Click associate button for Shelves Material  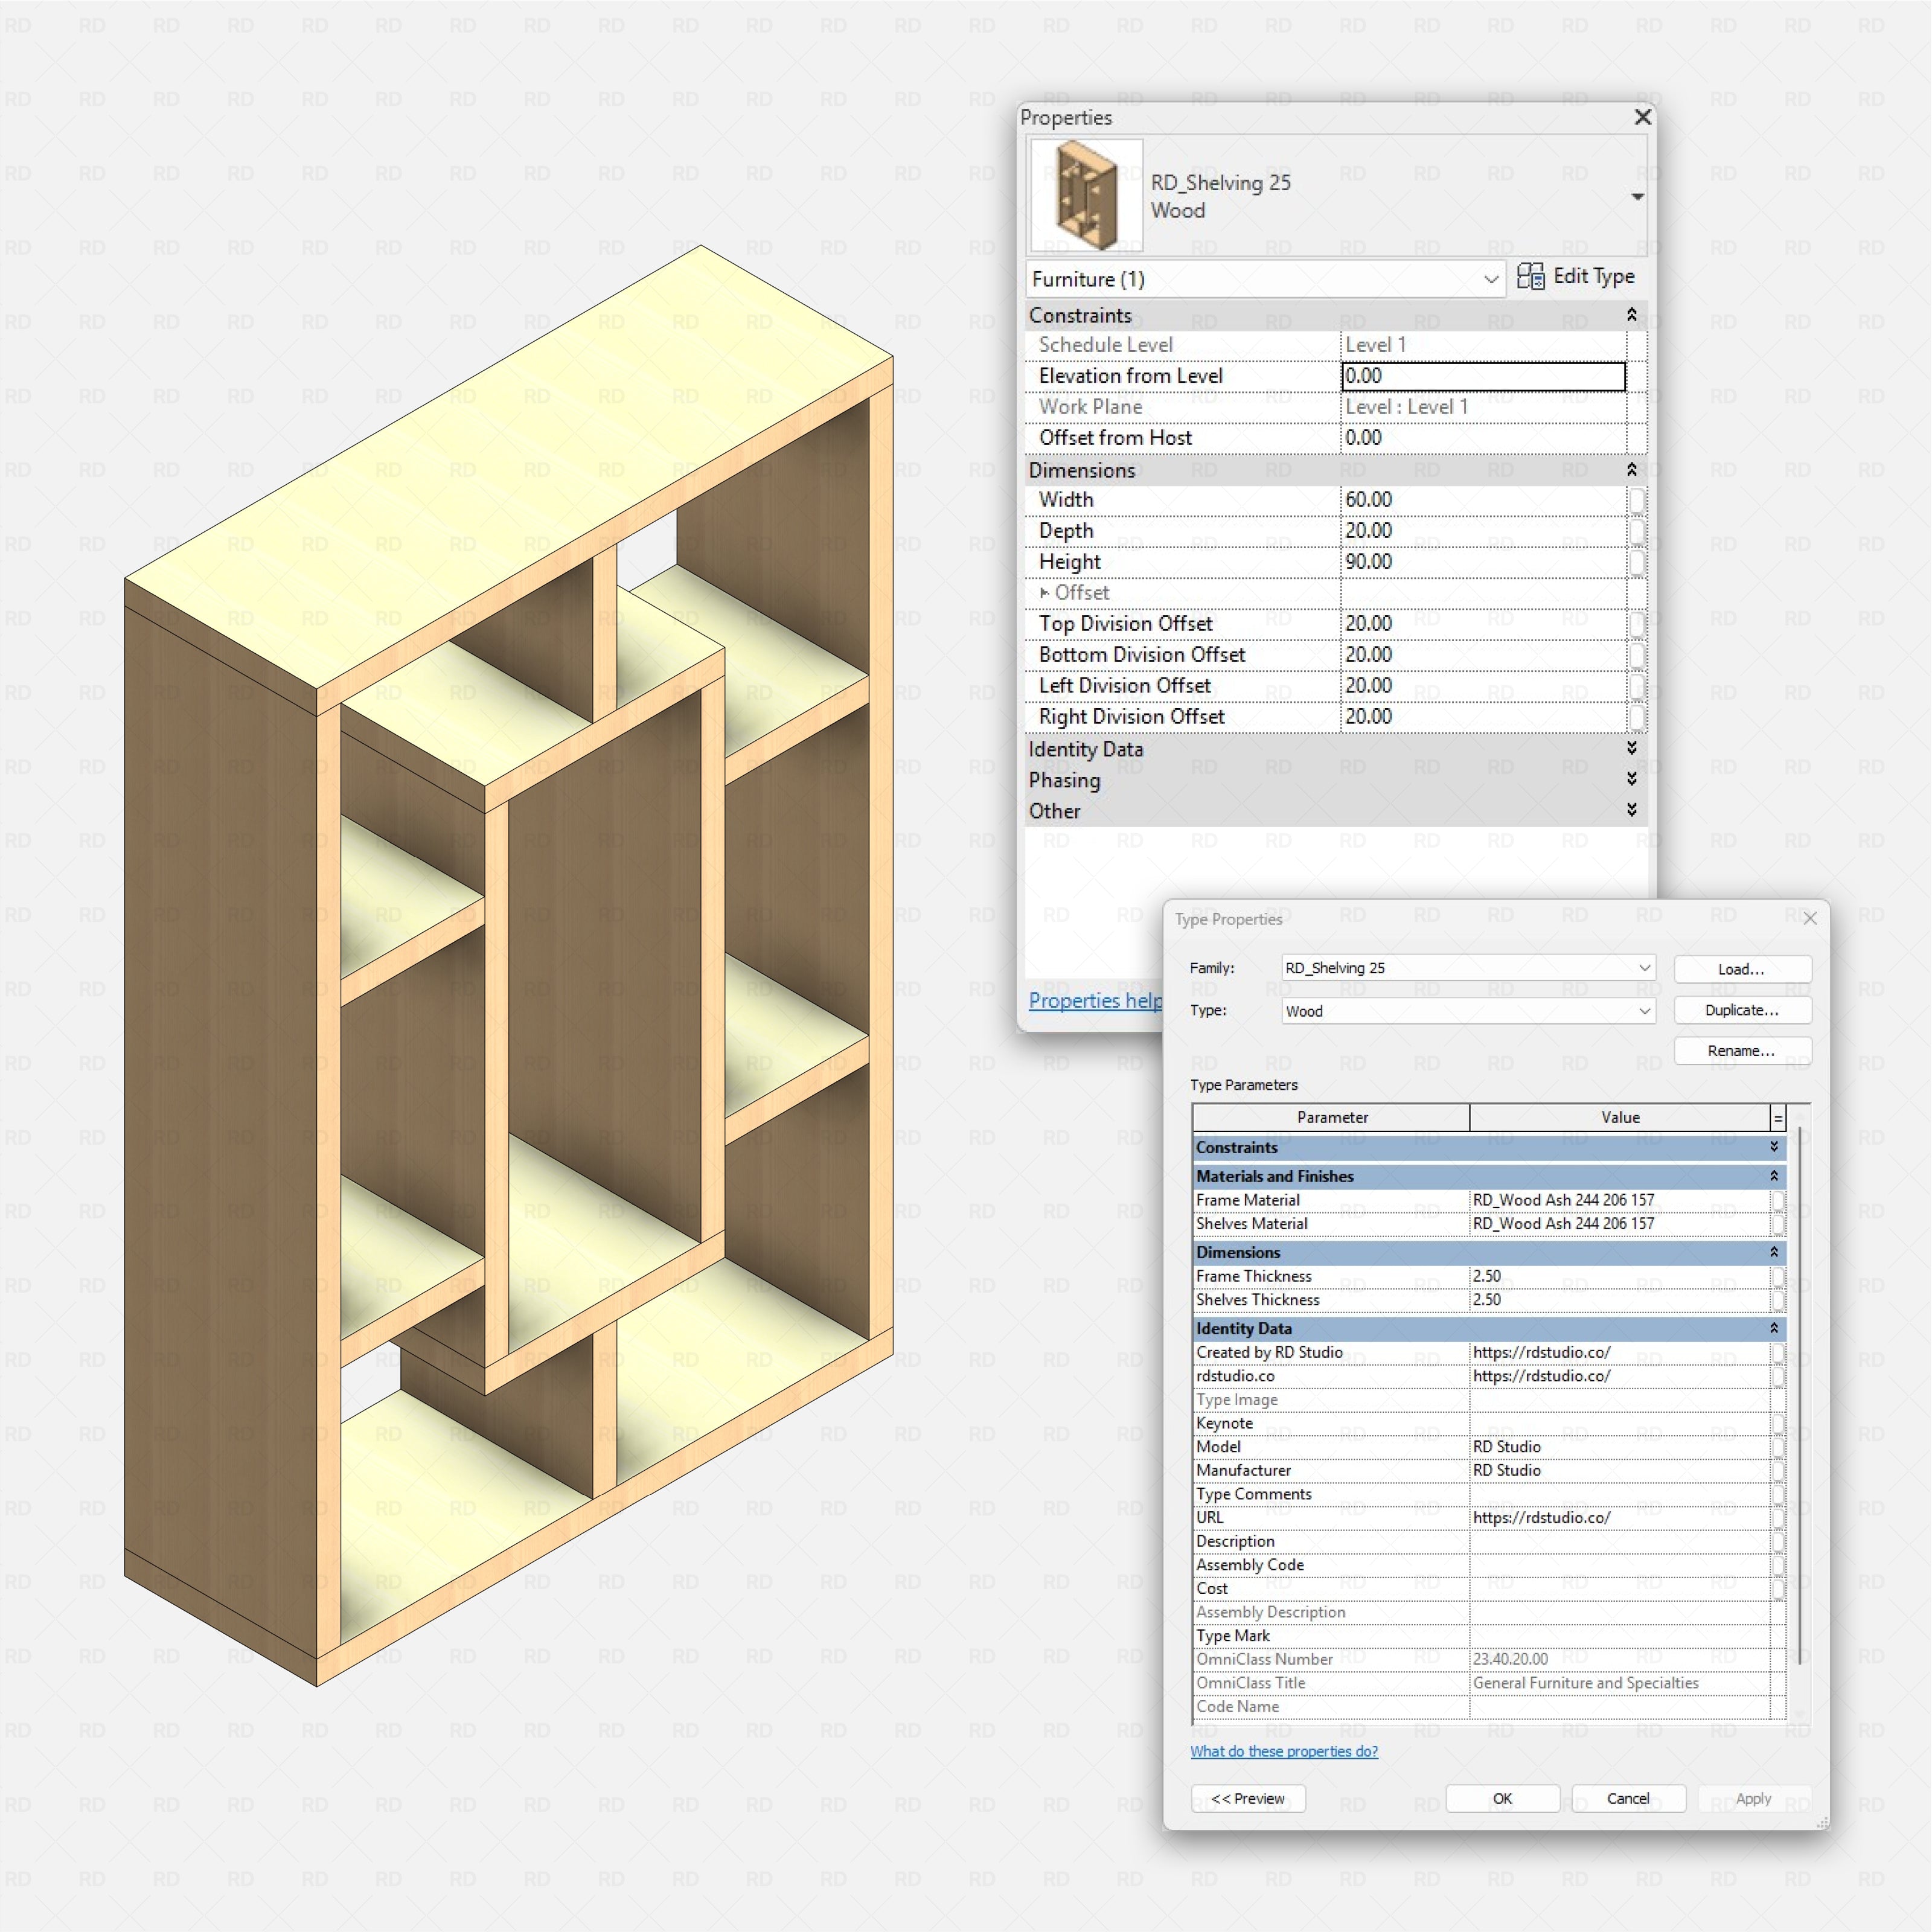click(x=1777, y=1224)
